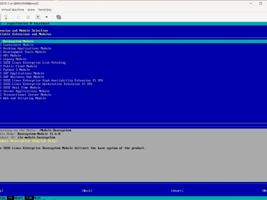Select the Public Cloud Module row
This screenshot has height=200, width=267.
pyautogui.click(x=133, y=66)
